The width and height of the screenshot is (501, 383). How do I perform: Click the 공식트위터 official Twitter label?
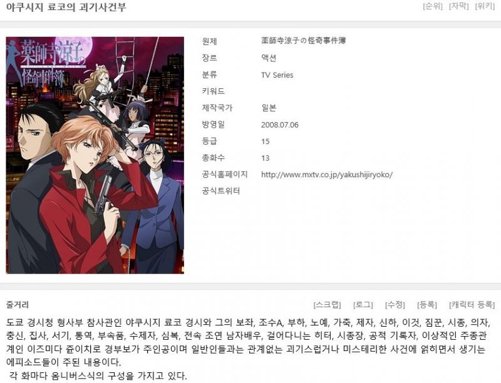(221, 191)
